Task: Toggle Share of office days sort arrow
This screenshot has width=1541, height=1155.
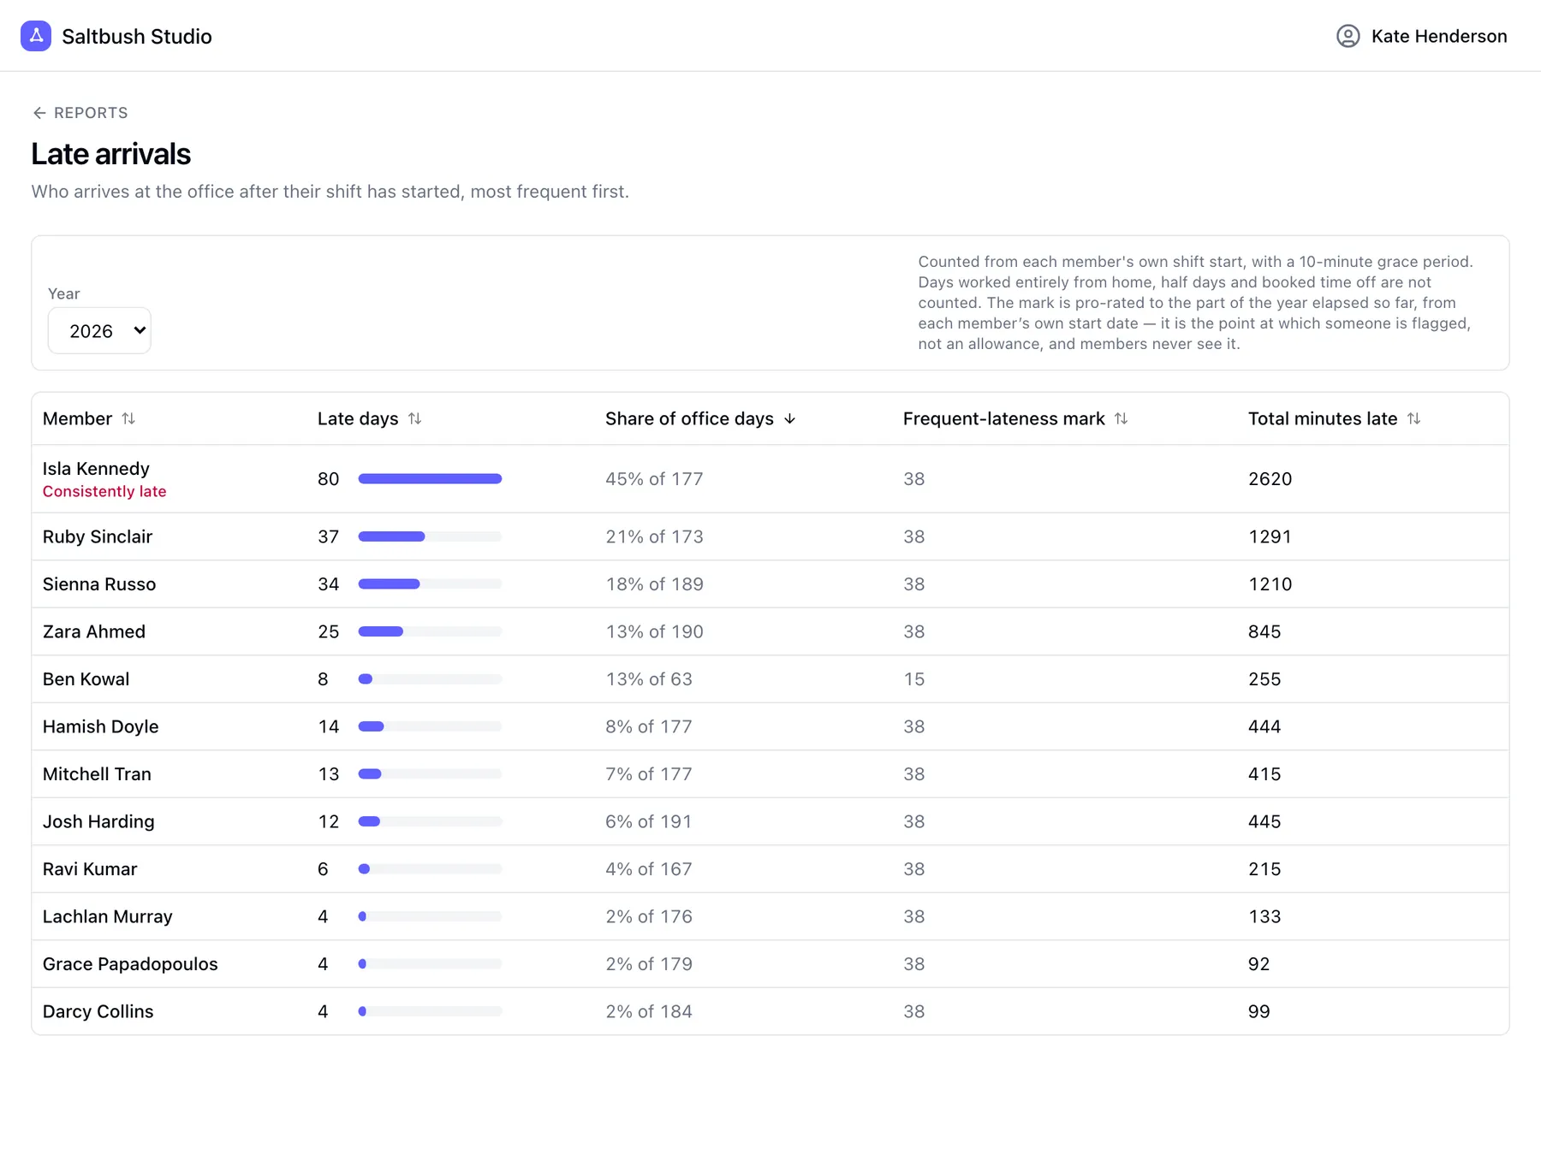Action: tap(789, 418)
